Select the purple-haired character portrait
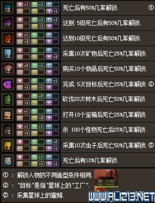The height and width of the screenshot is (203, 155). [8, 23]
